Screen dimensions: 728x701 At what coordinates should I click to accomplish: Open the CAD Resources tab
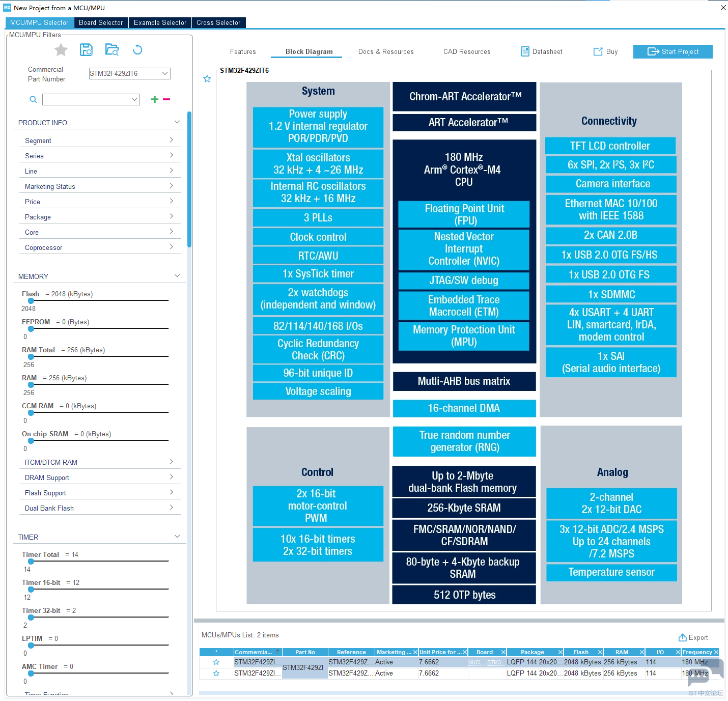[467, 52]
